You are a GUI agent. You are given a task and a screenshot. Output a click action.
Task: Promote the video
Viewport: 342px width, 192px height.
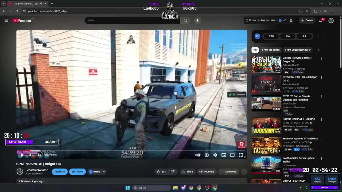[207, 172]
